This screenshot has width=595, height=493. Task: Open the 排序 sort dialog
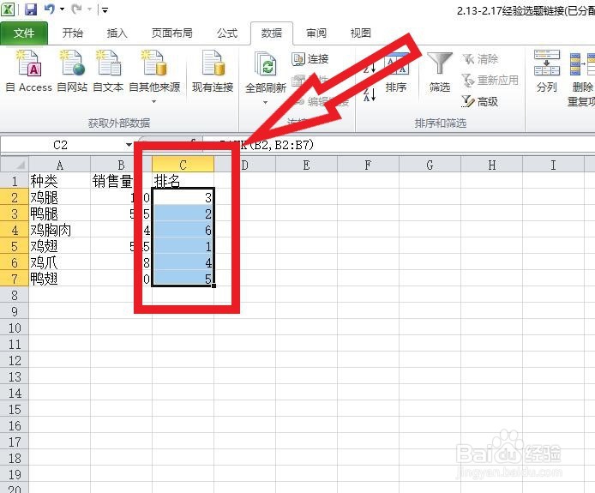(x=396, y=74)
